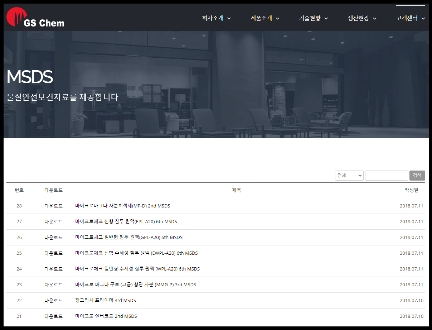
Task: Click the 작성일 column header
Action: click(x=412, y=190)
